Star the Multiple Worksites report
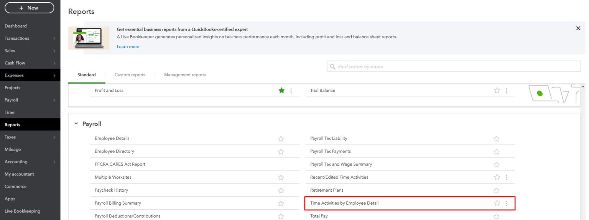 [281, 178]
